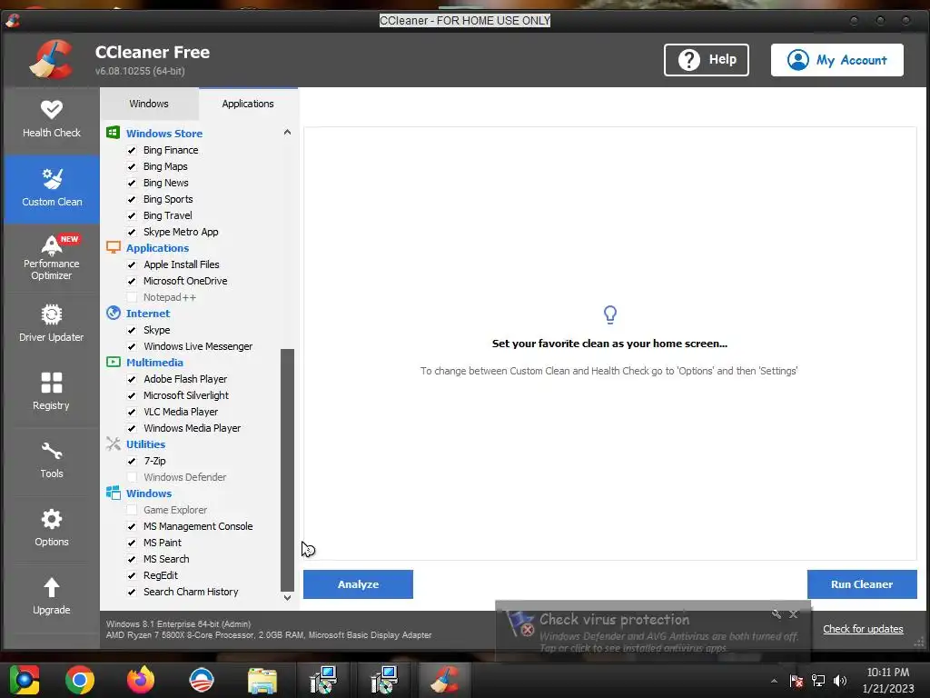Uncheck the 7-Zip checkbox

(x=132, y=461)
